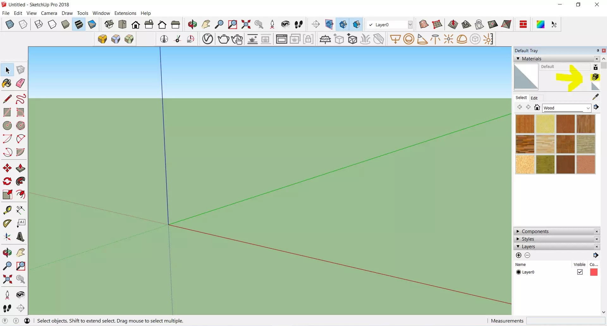Select the Rotate tool
This screenshot has height=326, width=607.
click(x=7, y=180)
